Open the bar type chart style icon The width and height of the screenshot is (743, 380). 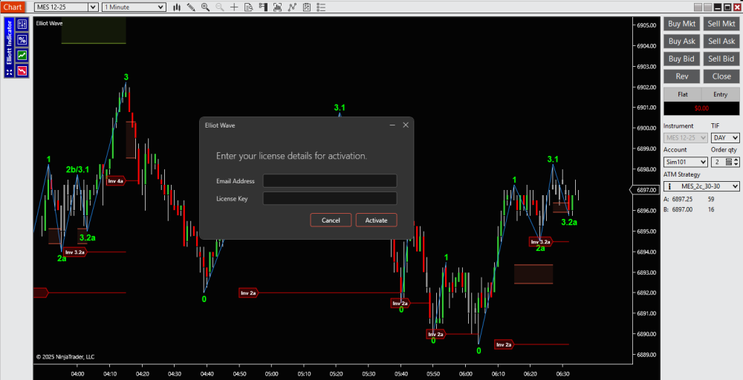click(x=176, y=7)
